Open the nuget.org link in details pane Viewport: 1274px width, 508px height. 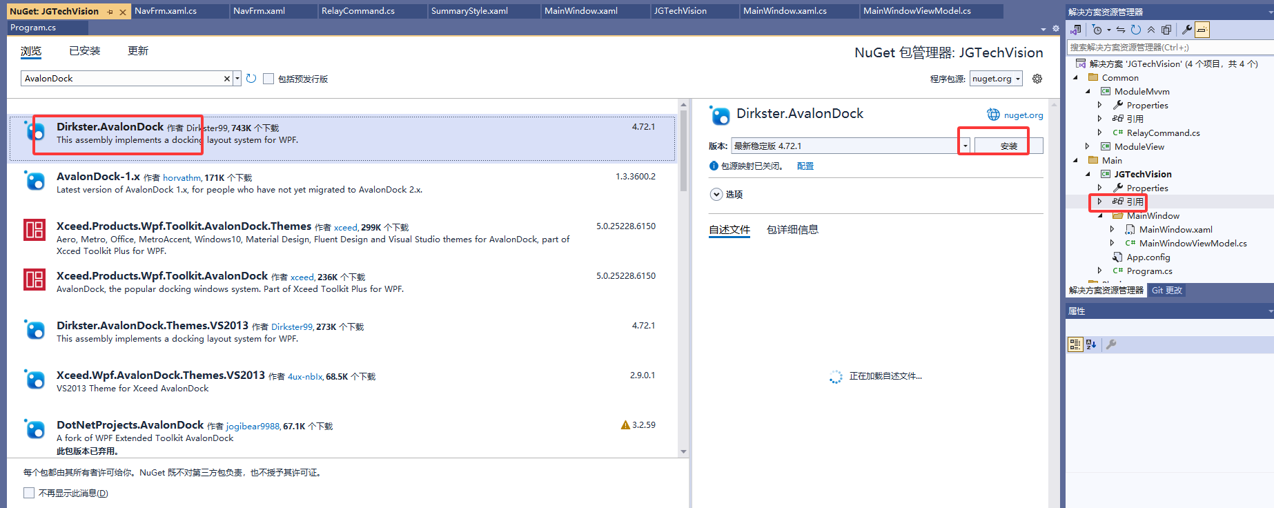[1023, 115]
